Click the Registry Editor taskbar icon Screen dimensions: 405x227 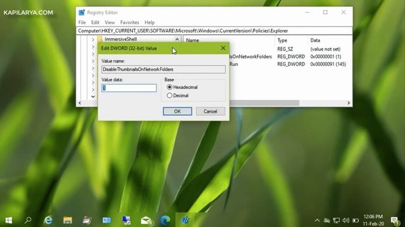coord(185,220)
